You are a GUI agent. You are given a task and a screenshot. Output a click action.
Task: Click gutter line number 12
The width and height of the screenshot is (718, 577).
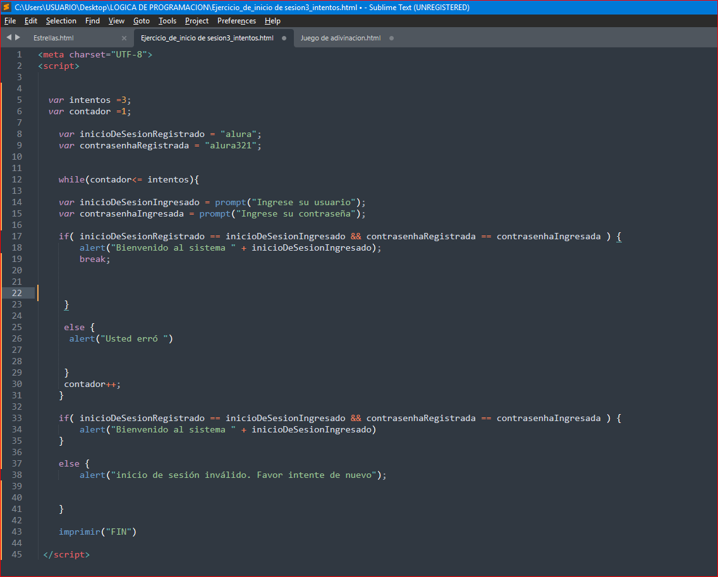tap(17, 179)
